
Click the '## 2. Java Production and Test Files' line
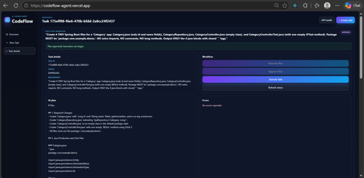pos(65,138)
